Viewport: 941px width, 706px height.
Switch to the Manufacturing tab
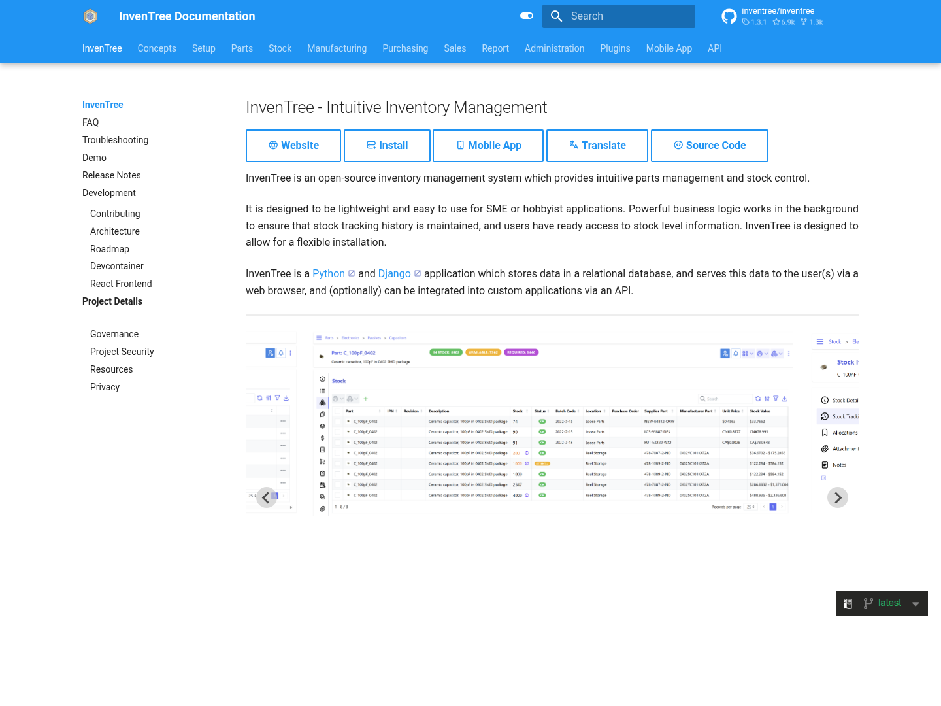point(337,48)
